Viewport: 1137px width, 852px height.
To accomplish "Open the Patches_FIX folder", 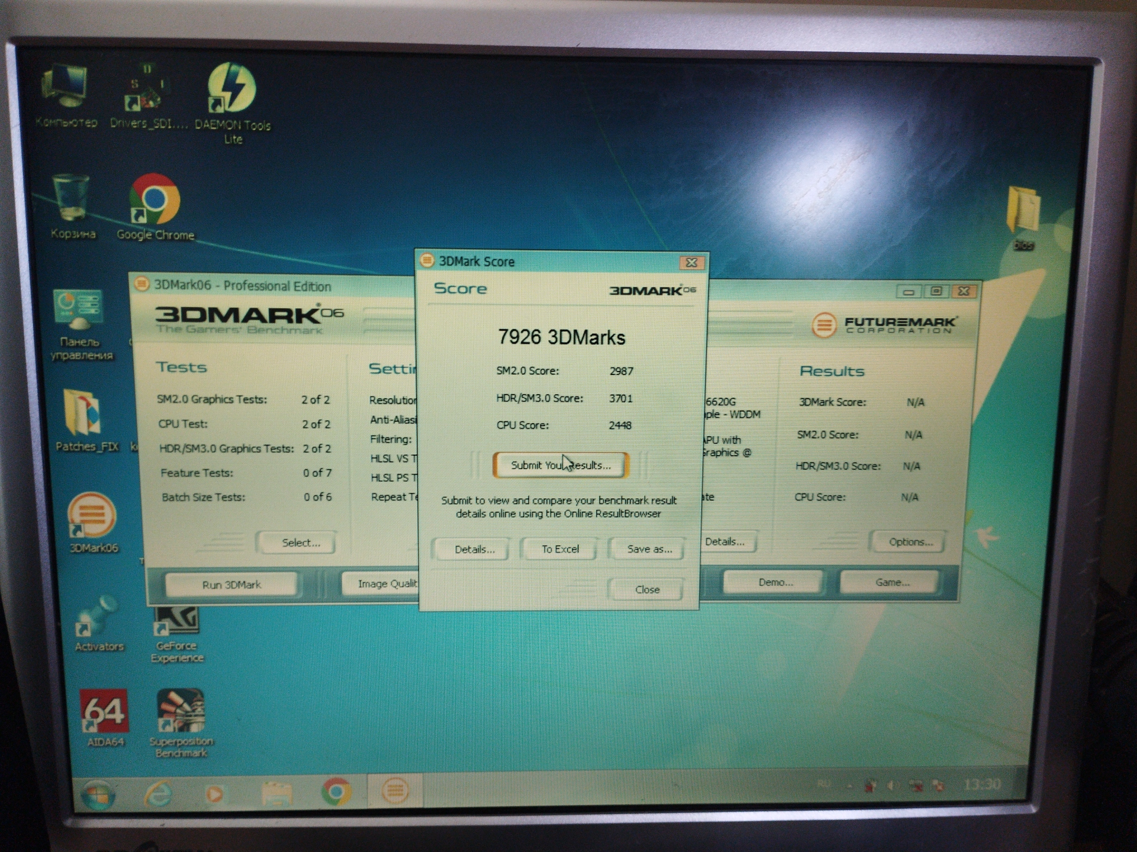I will 86,420.
